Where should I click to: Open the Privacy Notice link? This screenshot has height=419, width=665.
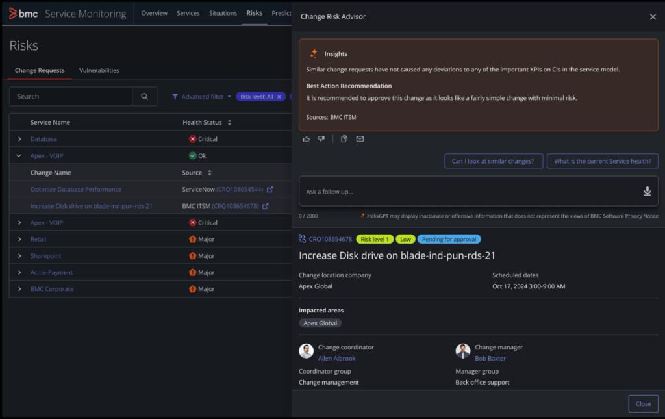[x=641, y=216]
